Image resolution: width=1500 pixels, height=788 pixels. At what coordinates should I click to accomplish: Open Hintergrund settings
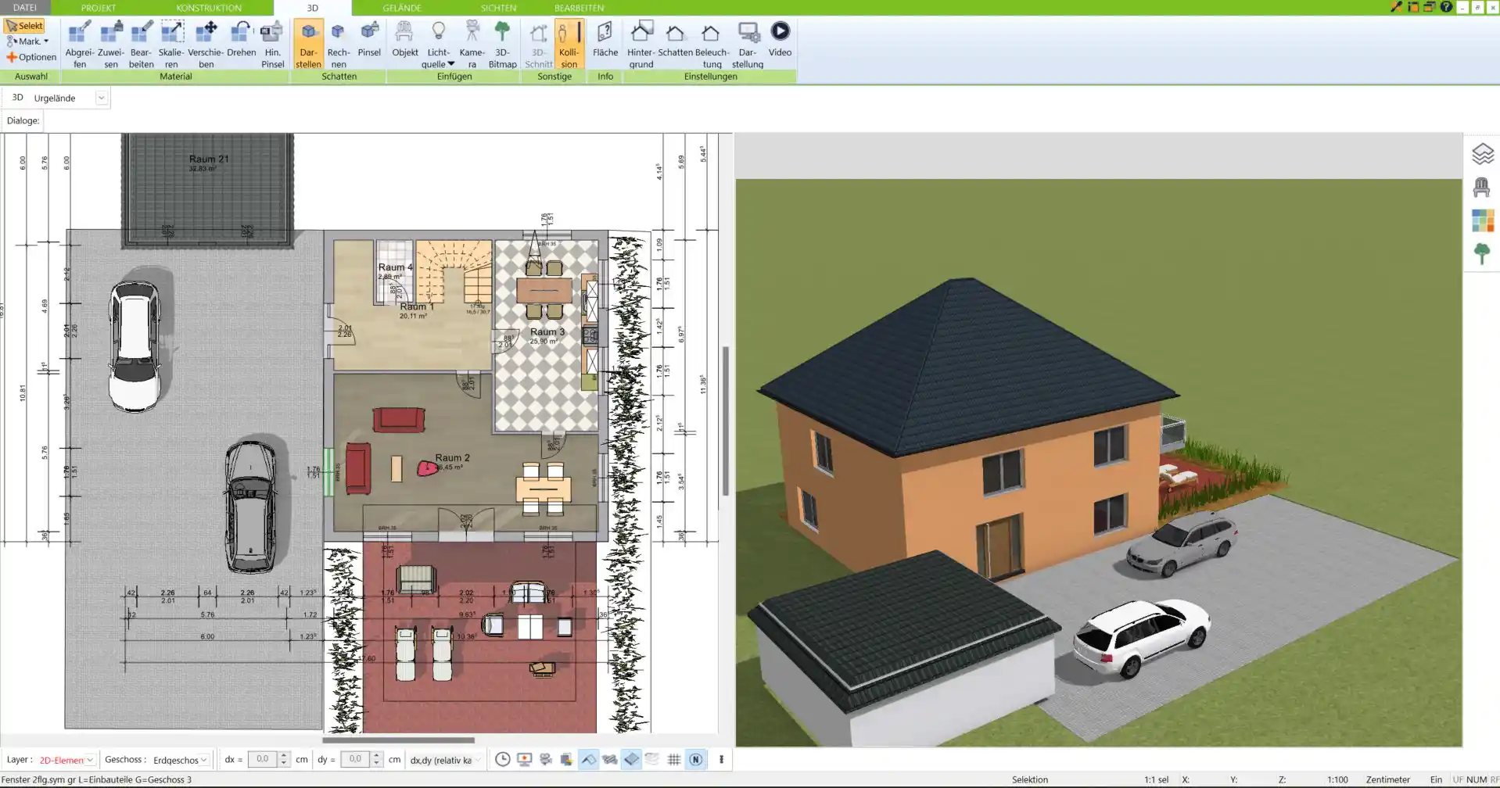(641, 45)
